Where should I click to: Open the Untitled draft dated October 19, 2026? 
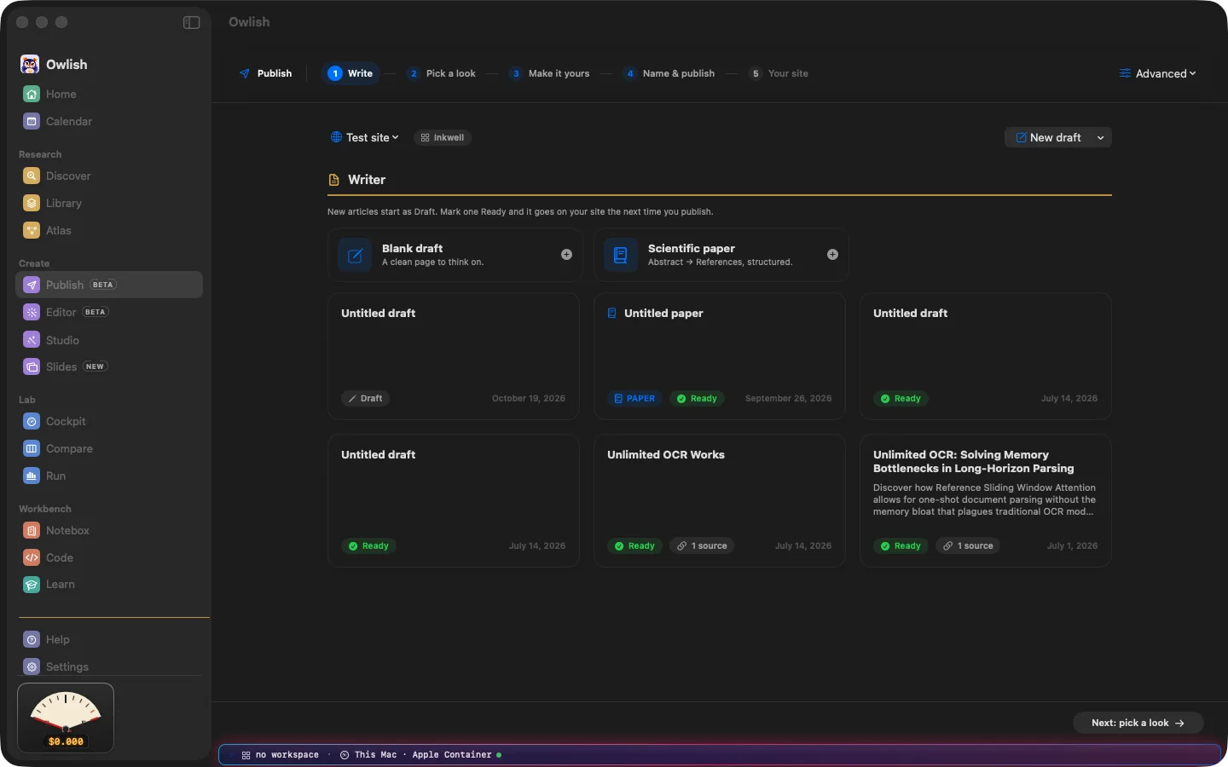point(454,356)
